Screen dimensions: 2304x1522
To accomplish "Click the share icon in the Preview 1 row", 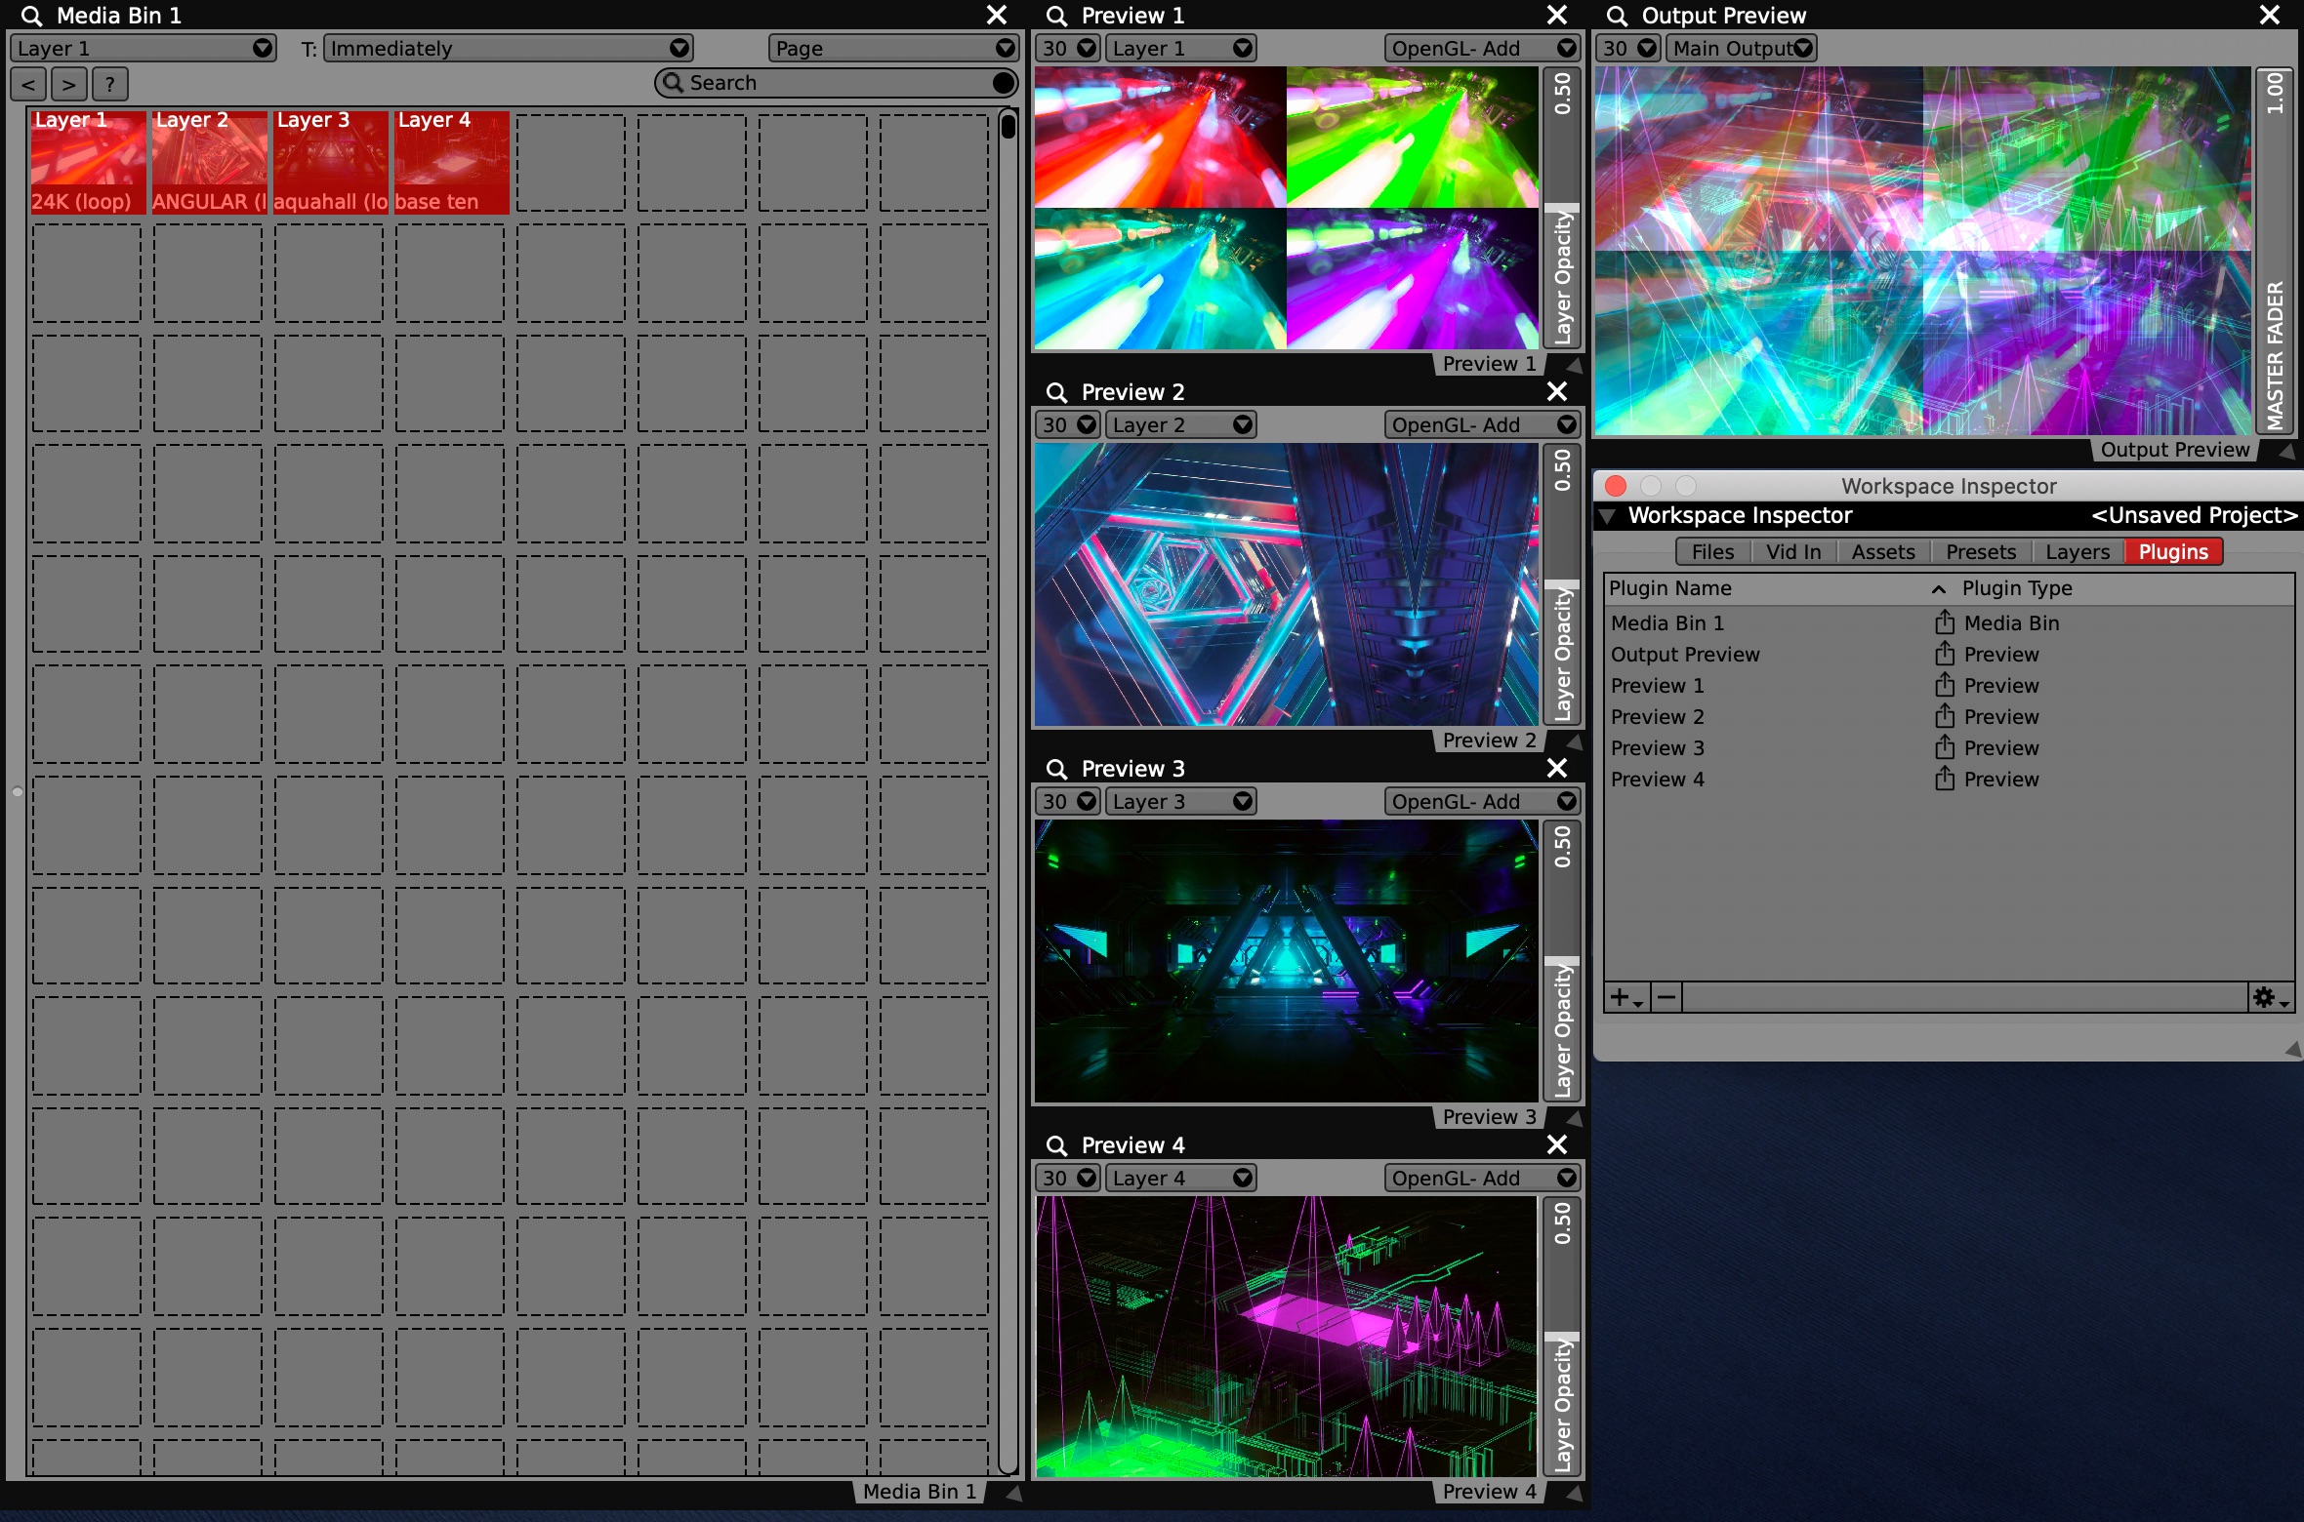I will (x=1945, y=684).
